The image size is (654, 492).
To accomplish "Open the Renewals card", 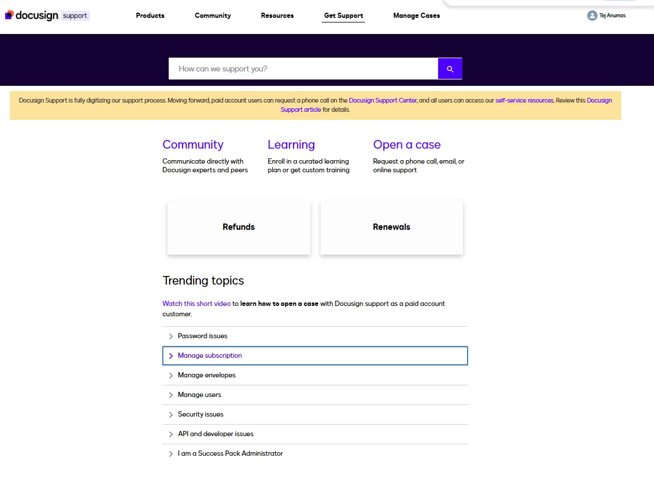I will (391, 227).
